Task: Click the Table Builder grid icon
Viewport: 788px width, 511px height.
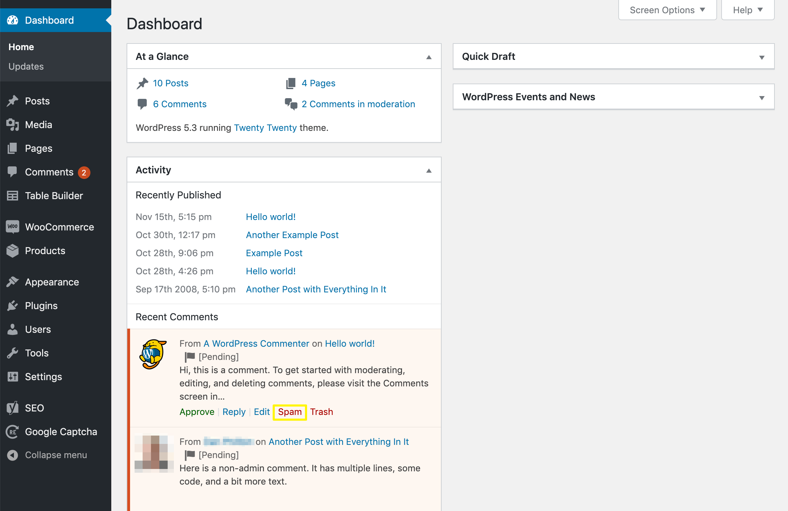Action: click(x=13, y=196)
